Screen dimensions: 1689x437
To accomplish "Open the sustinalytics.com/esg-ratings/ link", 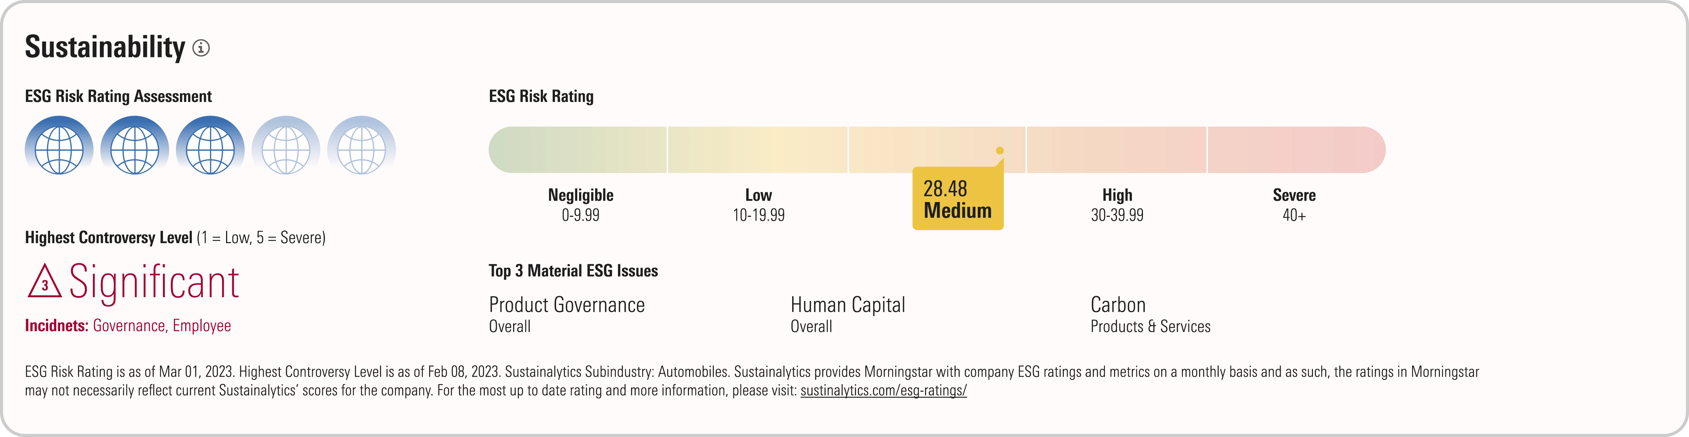I will coord(883,391).
